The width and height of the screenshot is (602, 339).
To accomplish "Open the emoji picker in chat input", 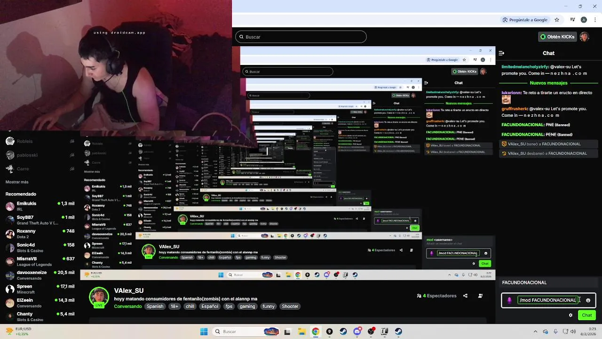I will coord(588,300).
